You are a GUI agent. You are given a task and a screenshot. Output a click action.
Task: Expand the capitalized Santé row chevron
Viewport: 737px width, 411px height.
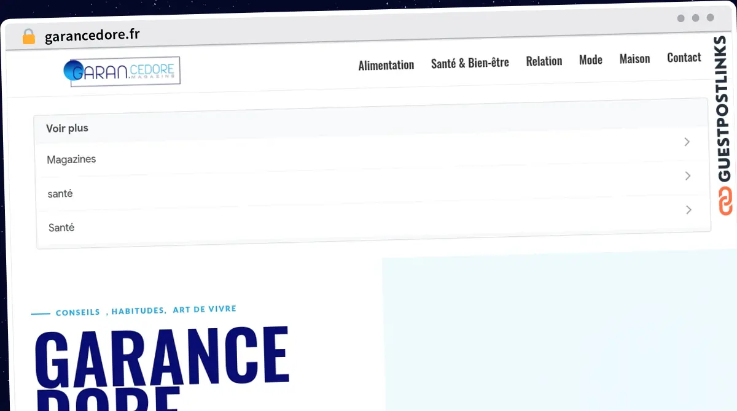point(688,210)
